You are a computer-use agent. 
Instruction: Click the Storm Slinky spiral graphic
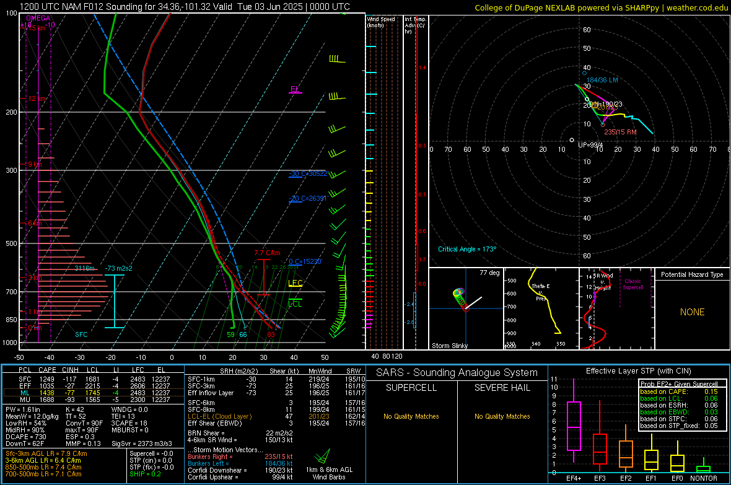point(460,299)
